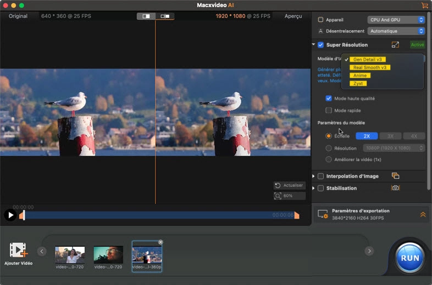Open the Désentrelacement Automatique dropdown
432x285 pixels.
[397, 31]
